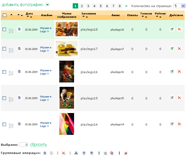Delete the playlego17 photo with red X

[x=179, y=49]
